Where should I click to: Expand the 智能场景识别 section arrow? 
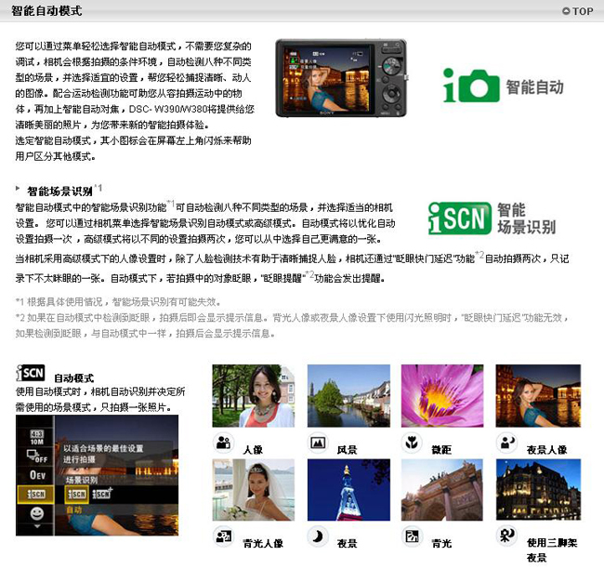19,189
